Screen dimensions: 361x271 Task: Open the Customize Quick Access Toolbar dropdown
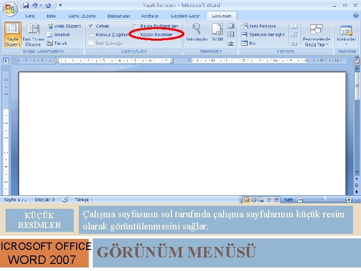60,5
